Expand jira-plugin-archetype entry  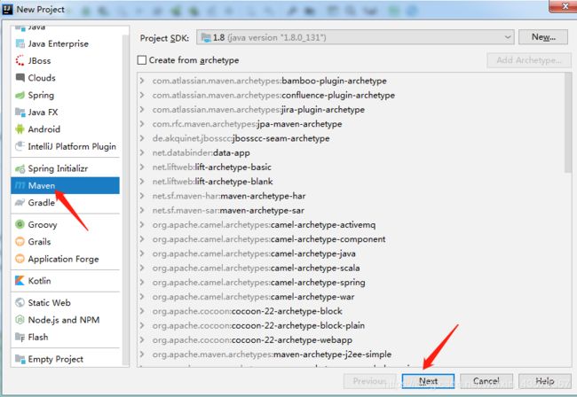(142, 110)
